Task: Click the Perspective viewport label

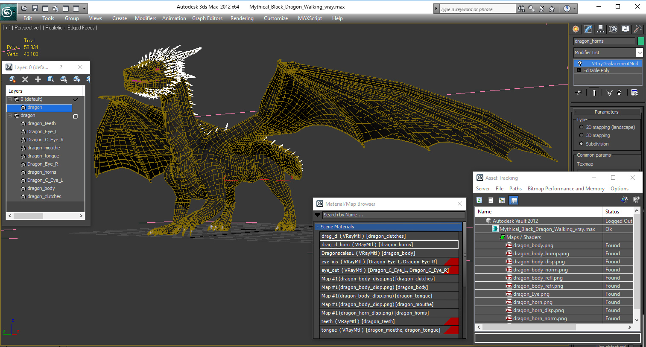Action: (27, 28)
